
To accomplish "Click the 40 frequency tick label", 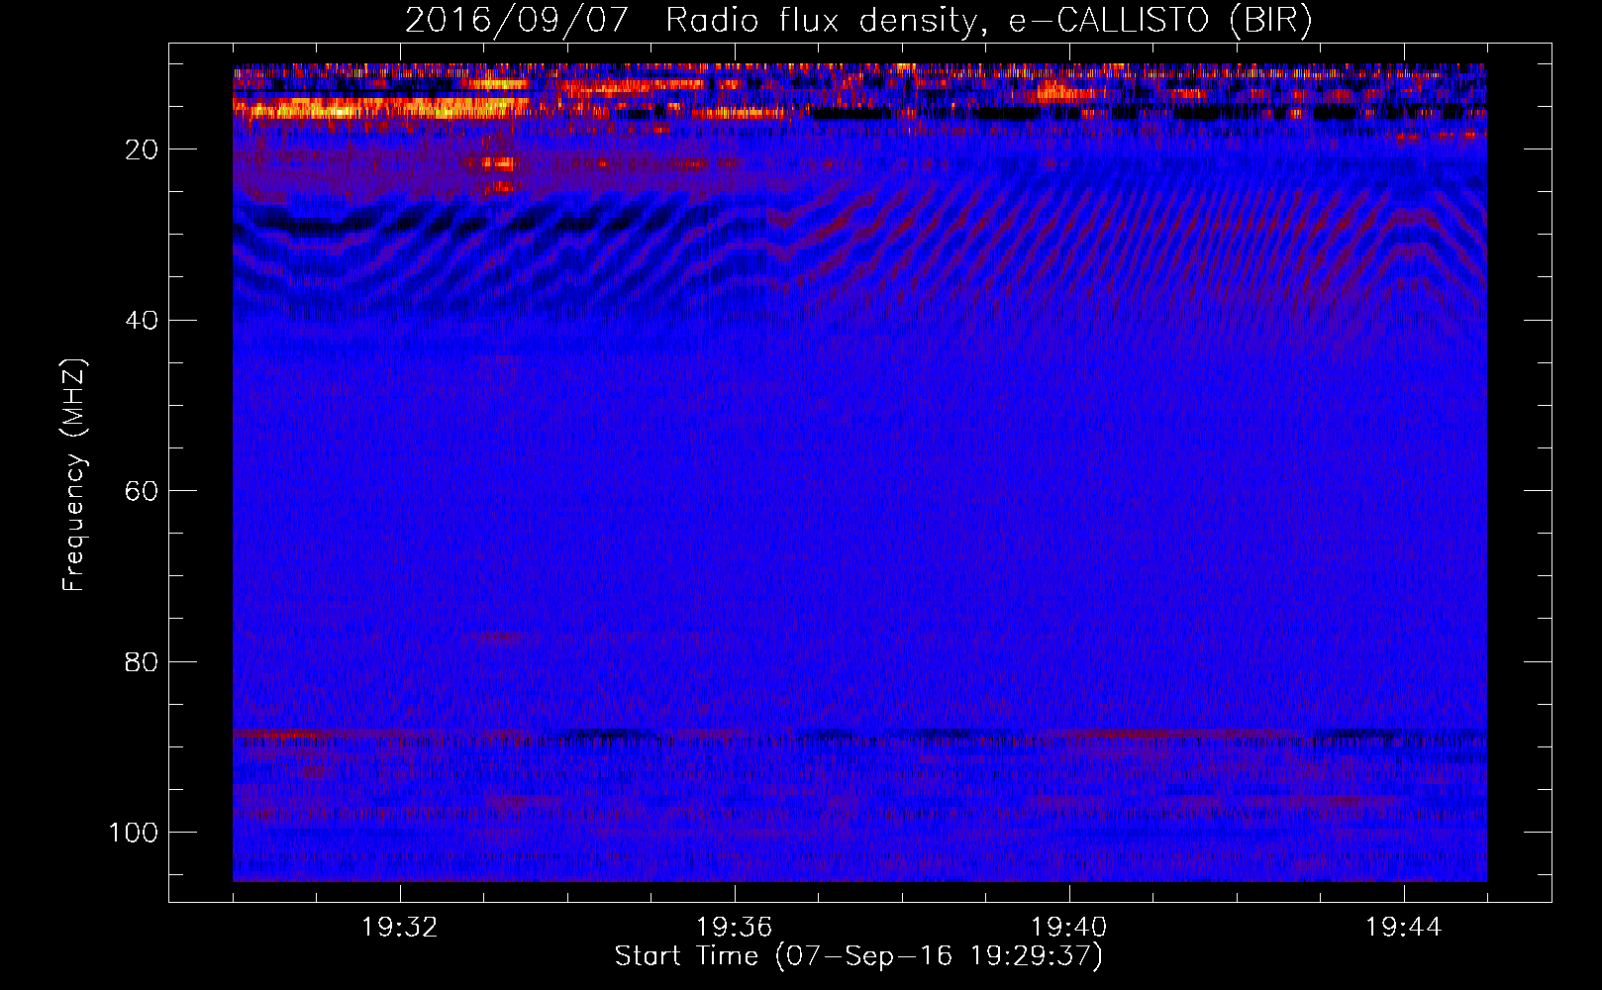I will pyautogui.click(x=143, y=321).
